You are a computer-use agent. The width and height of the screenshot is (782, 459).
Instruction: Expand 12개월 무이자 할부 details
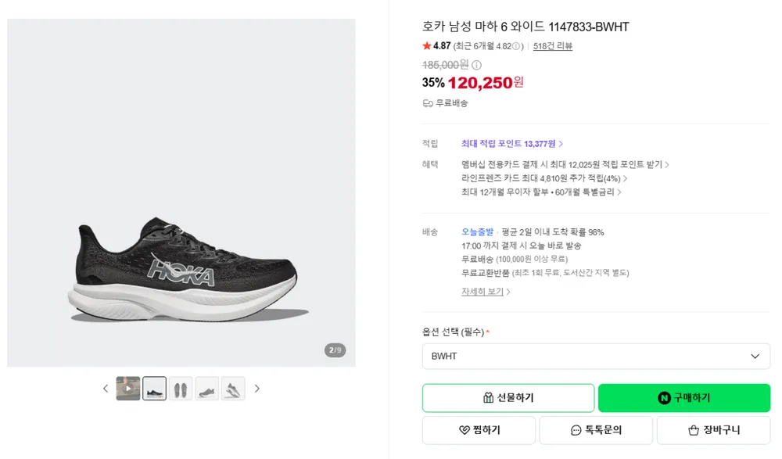click(x=541, y=192)
